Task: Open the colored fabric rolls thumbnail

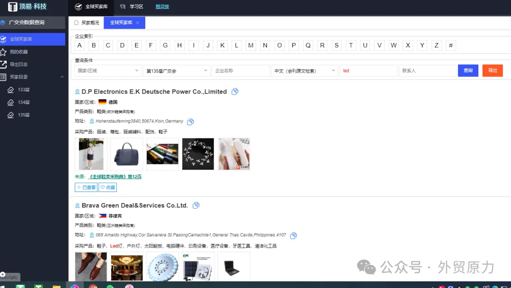Action: pyautogui.click(x=162, y=154)
